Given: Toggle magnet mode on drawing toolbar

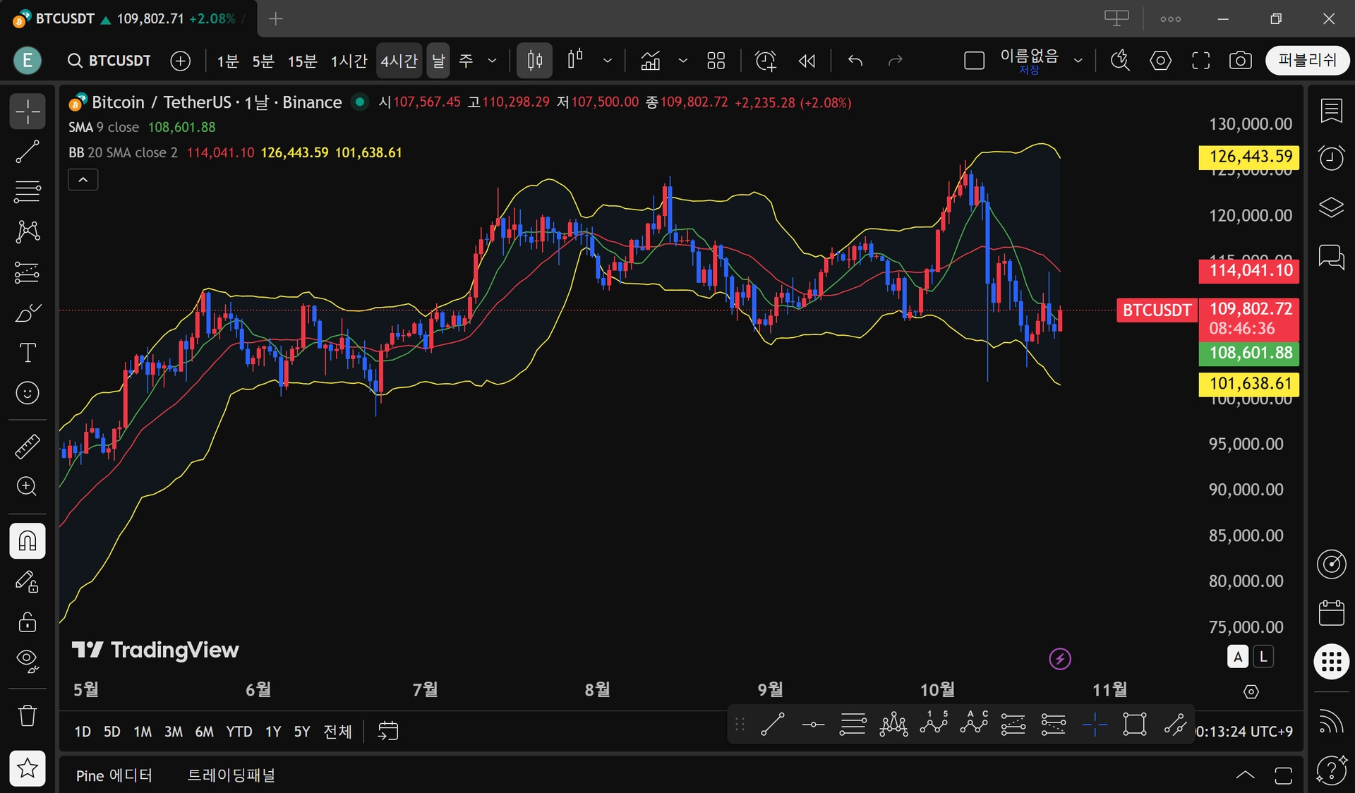Looking at the screenshot, I should (28, 541).
